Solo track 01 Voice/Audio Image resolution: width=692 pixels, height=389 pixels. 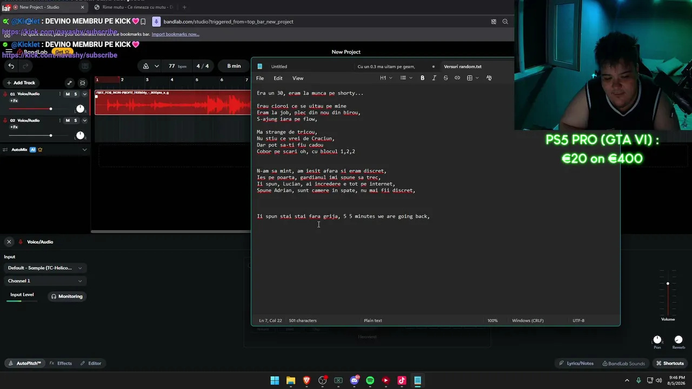76,94
